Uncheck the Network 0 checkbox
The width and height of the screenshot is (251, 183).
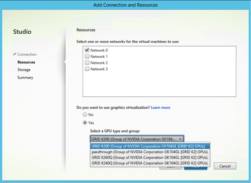click(87, 50)
